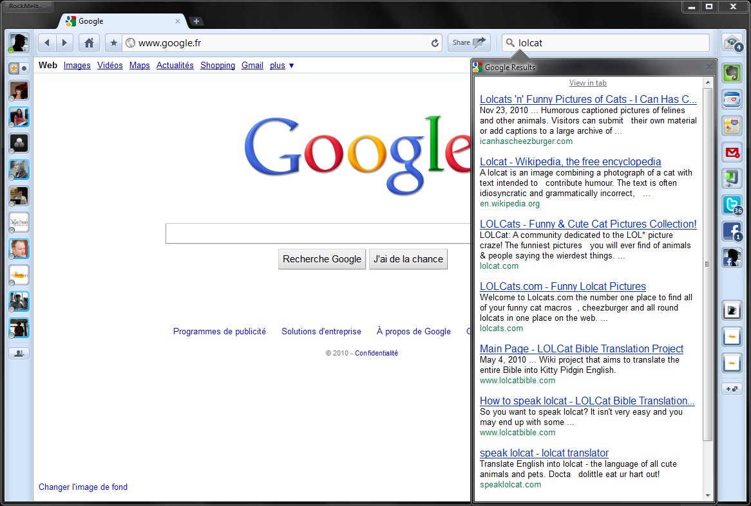Go to Maps from Google navigation
Image resolution: width=751 pixels, height=506 pixels.
point(139,66)
